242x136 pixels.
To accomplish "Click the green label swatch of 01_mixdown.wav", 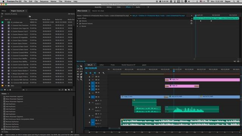I will 2,22.
